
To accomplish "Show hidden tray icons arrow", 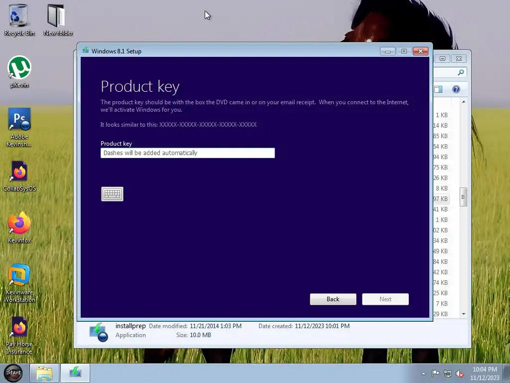I will (x=423, y=374).
